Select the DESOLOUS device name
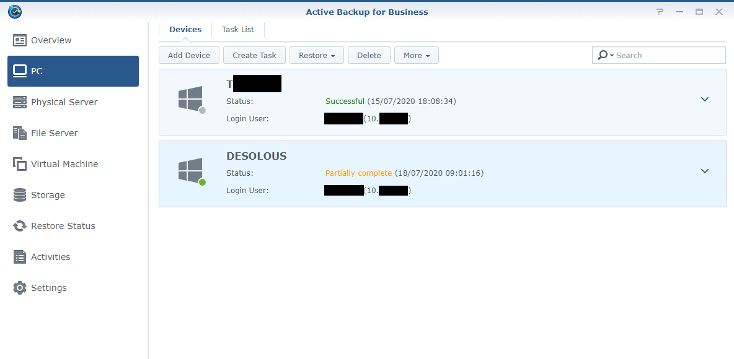The height and width of the screenshot is (359, 734). [x=257, y=156]
